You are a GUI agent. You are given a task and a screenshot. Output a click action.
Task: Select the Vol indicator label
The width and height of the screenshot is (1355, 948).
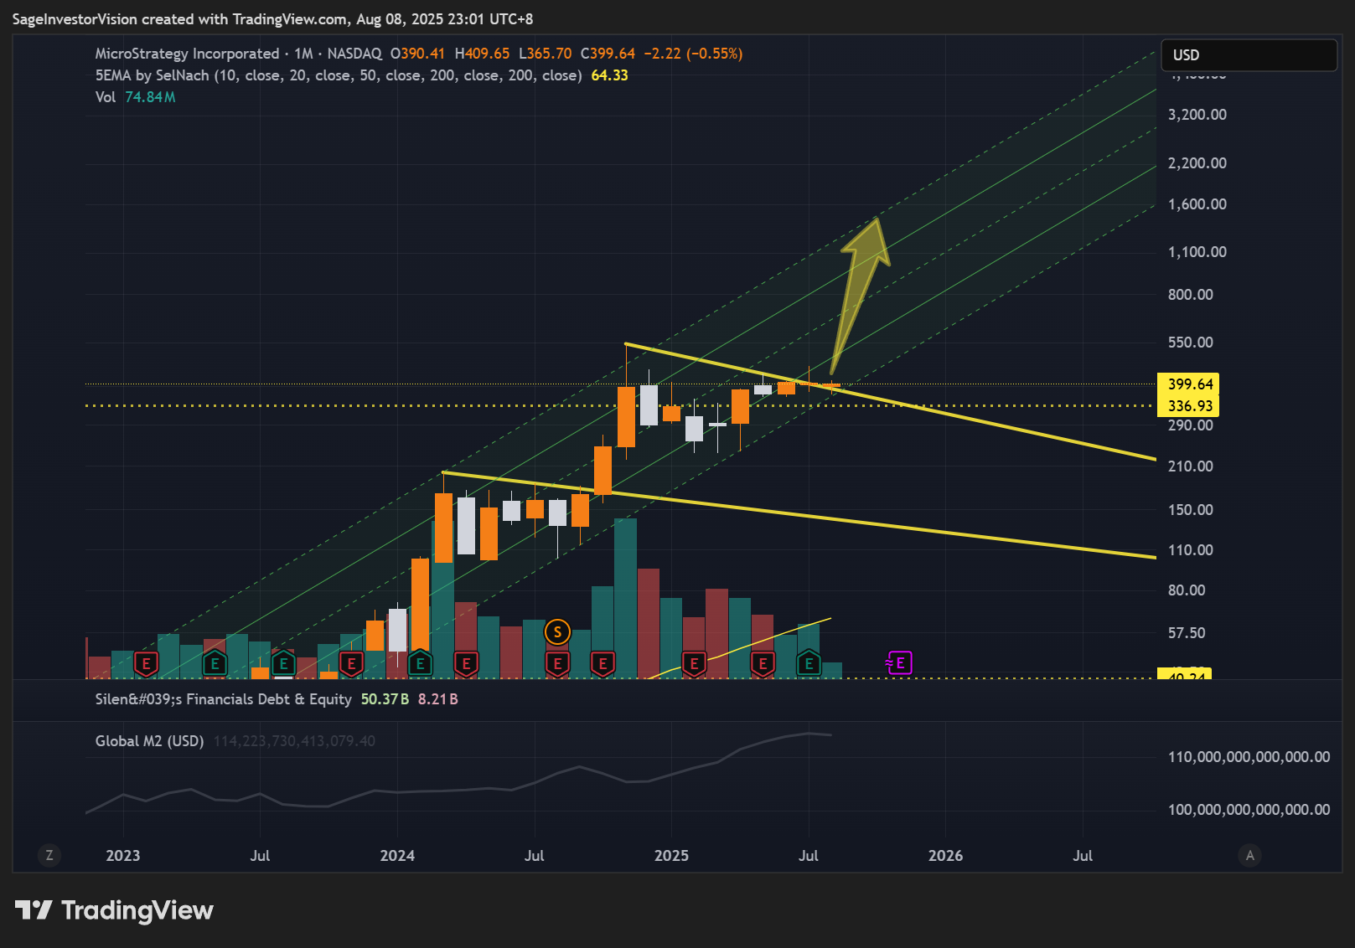point(106,97)
